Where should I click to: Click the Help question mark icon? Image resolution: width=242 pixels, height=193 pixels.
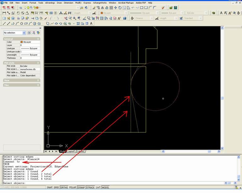125,18
